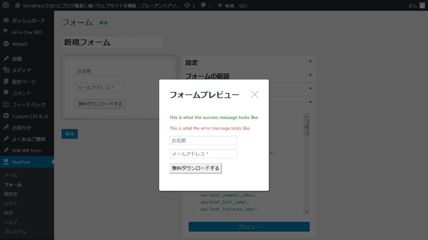This screenshot has height=240, width=428.
Task: Click the All in One SEO shield icon
Action: pyautogui.click(x=6, y=32)
